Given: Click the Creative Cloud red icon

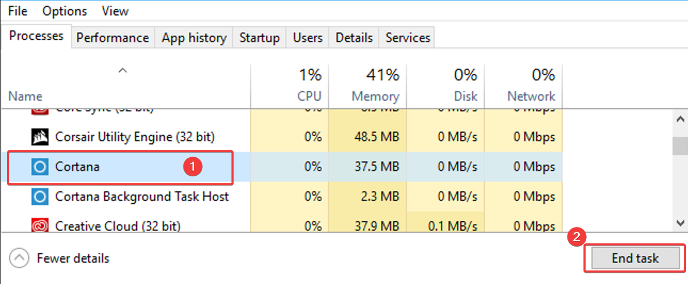Looking at the screenshot, I should tap(40, 226).
